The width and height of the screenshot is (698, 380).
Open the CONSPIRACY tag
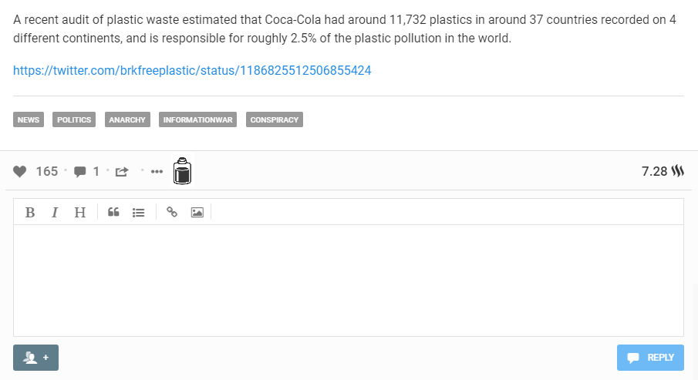point(275,119)
